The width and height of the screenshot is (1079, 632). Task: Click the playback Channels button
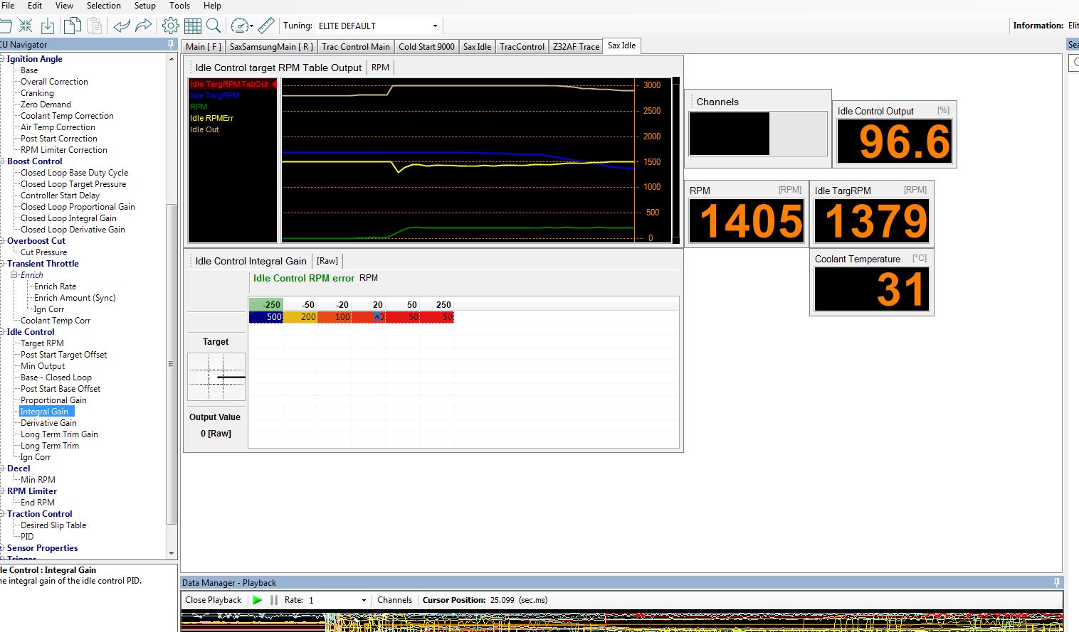pyautogui.click(x=394, y=600)
